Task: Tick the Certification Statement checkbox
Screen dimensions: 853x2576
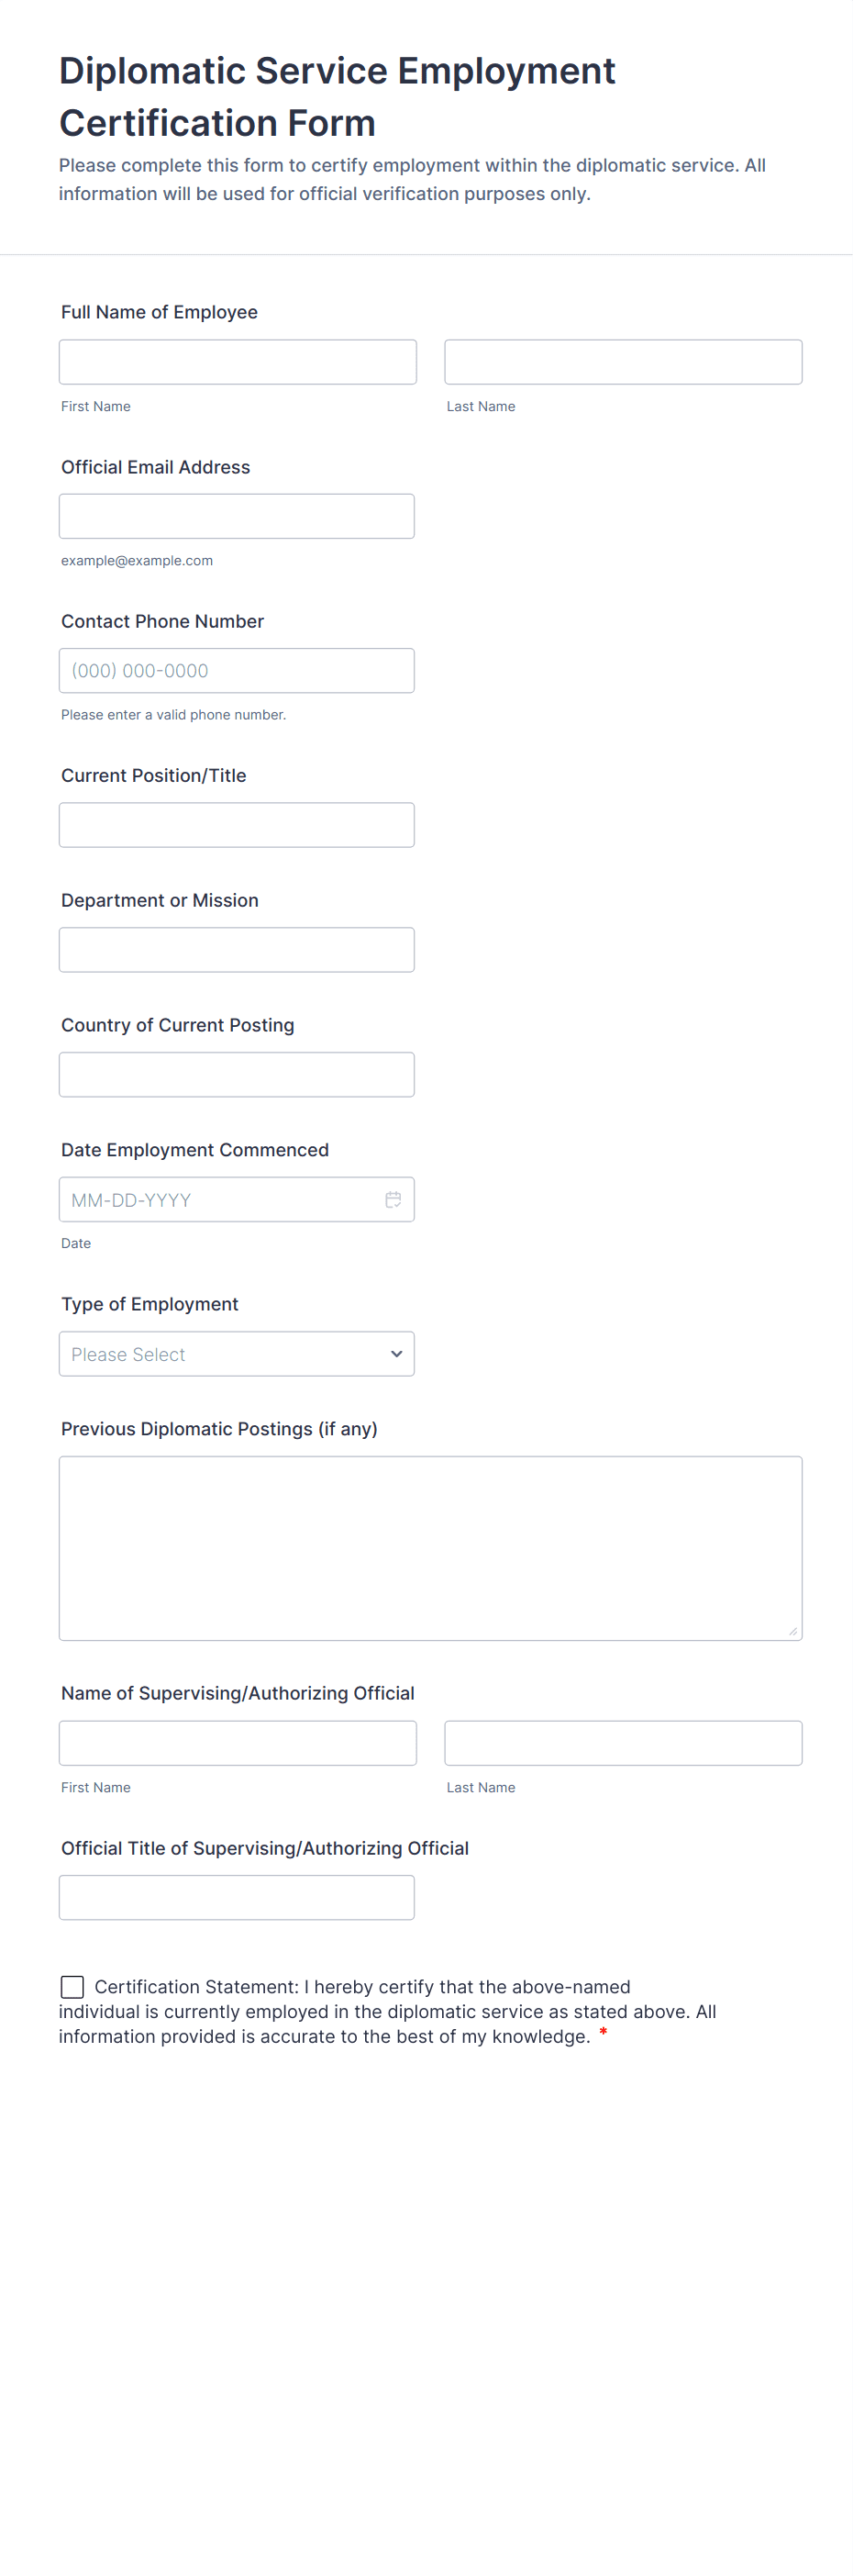Action: tap(72, 1986)
